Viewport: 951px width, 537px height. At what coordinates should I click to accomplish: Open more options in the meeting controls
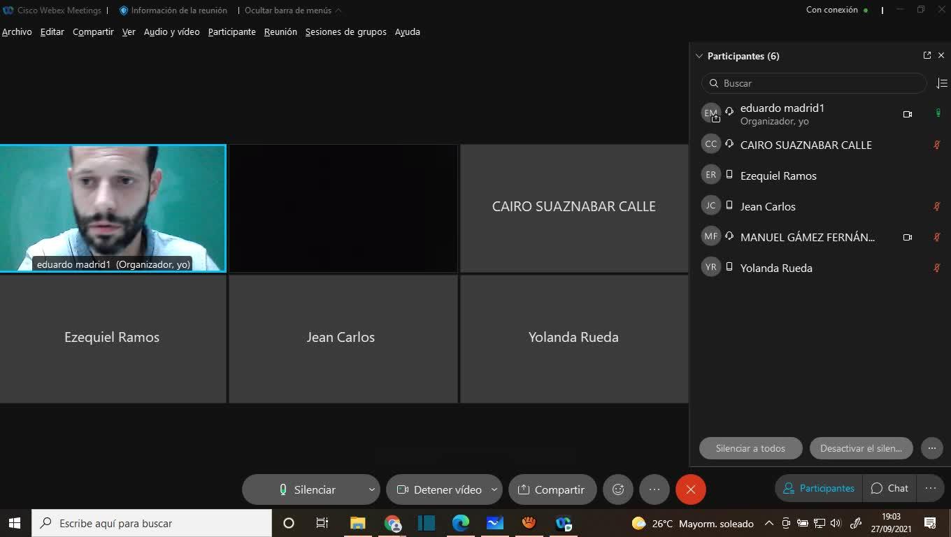[655, 489]
